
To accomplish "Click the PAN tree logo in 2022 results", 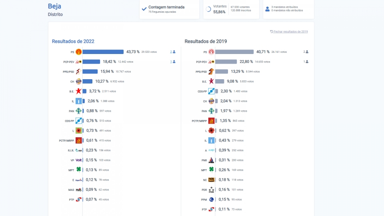I will tap(79, 111).
